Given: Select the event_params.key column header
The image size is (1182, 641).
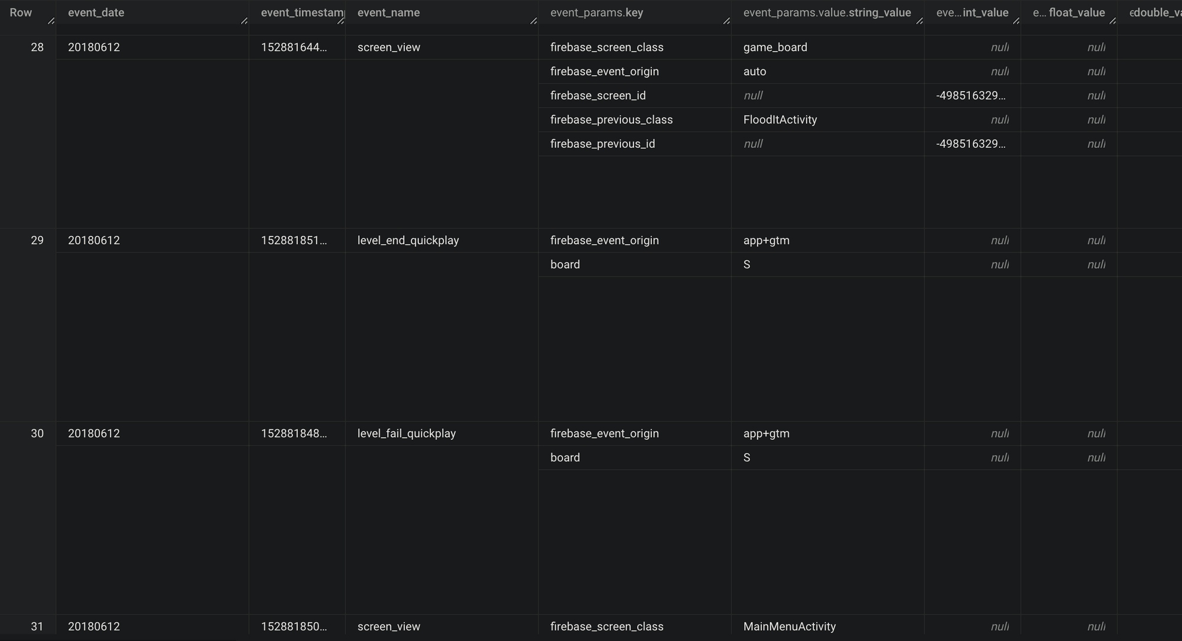Looking at the screenshot, I should tap(635, 12).
